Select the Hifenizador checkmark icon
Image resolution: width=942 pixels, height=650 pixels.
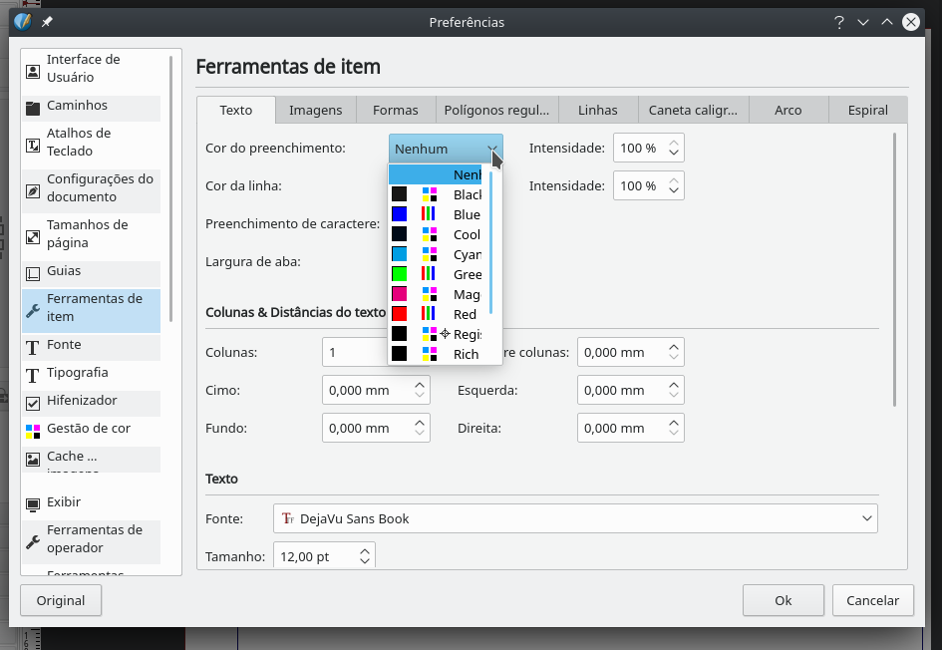click(x=33, y=402)
